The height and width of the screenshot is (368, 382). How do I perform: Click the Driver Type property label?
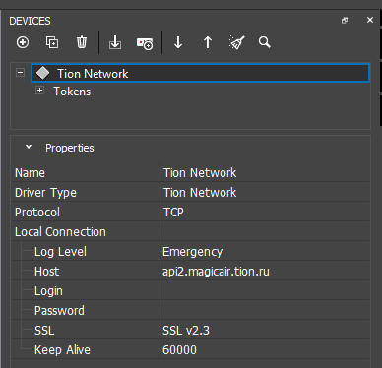[45, 193]
